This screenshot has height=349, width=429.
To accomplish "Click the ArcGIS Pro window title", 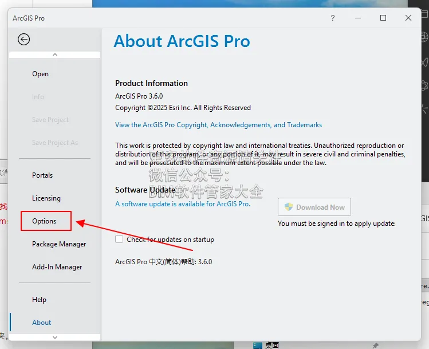I will pos(29,18).
